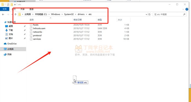This screenshot has height=102, width=191.
Task: Click the search magnifier icon
Action: [184, 14]
